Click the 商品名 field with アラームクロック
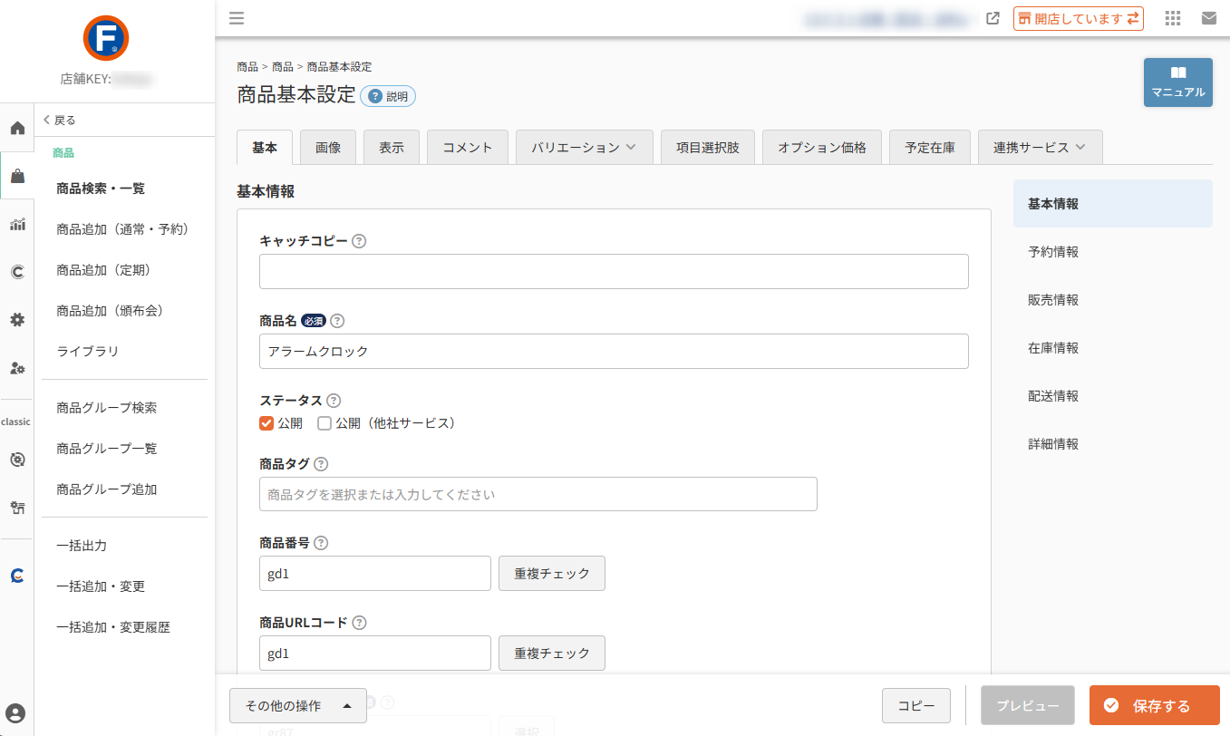The height and width of the screenshot is (736, 1230). click(x=614, y=351)
